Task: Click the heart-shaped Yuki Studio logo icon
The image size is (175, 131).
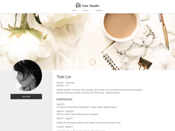Action: click(78, 5)
